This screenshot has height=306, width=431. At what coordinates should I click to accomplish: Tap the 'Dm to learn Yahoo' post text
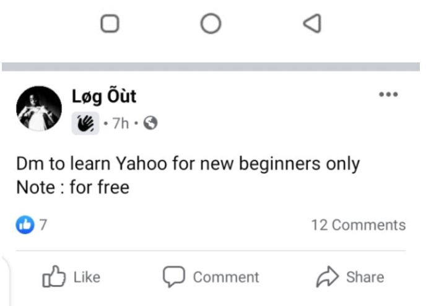tap(188, 164)
